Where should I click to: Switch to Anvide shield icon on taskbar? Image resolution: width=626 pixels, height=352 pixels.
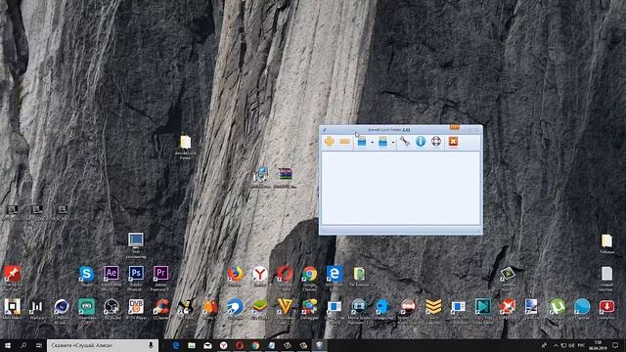[320, 345]
